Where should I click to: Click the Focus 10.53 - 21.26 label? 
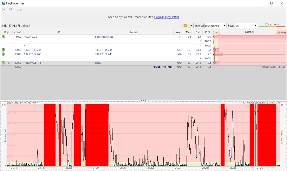coord(273,67)
